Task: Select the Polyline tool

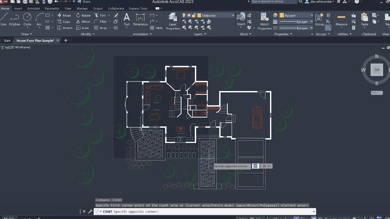Action: tap(14, 19)
